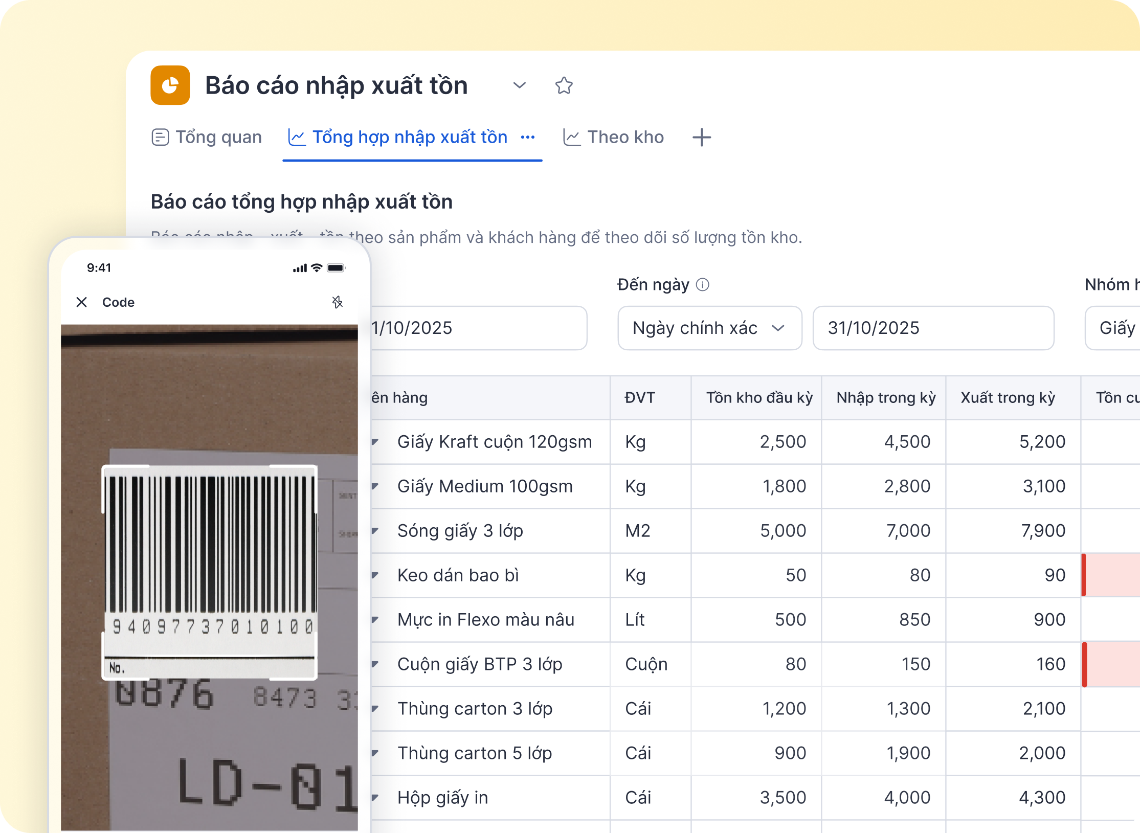This screenshot has height=833, width=1140.
Task: Open three-dot options on Tổng hợp tab
Action: coord(528,137)
